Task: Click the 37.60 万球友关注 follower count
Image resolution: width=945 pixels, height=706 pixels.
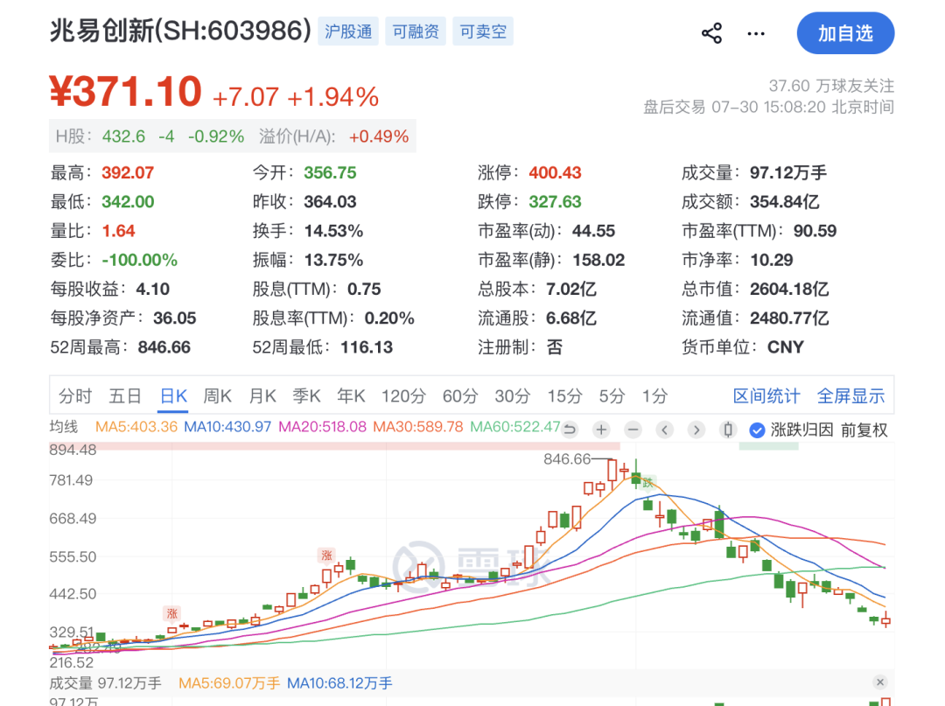Action: tap(831, 86)
